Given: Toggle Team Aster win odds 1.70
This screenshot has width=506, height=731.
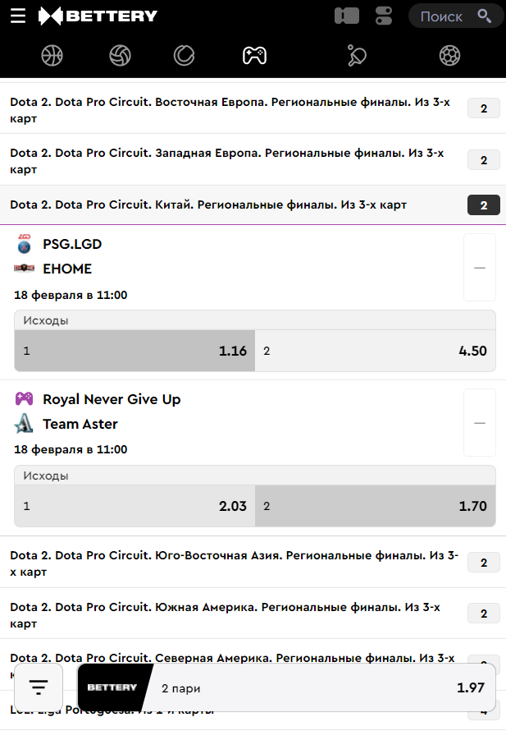Looking at the screenshot, I should click(375, 506).
